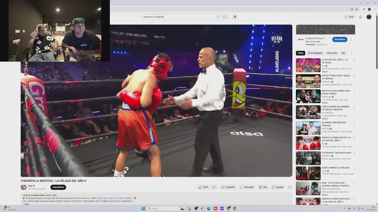Click the Crear button

[x=349, y=17]
